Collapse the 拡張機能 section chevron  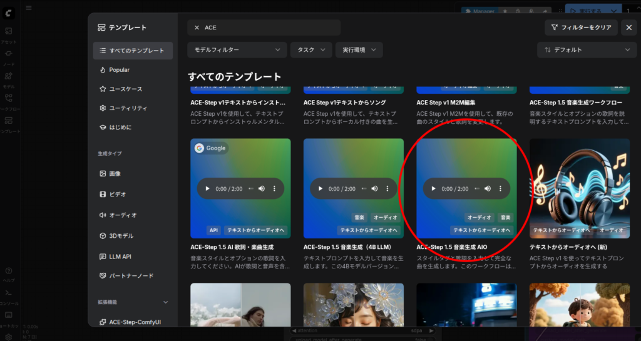[x=166, y=302]
